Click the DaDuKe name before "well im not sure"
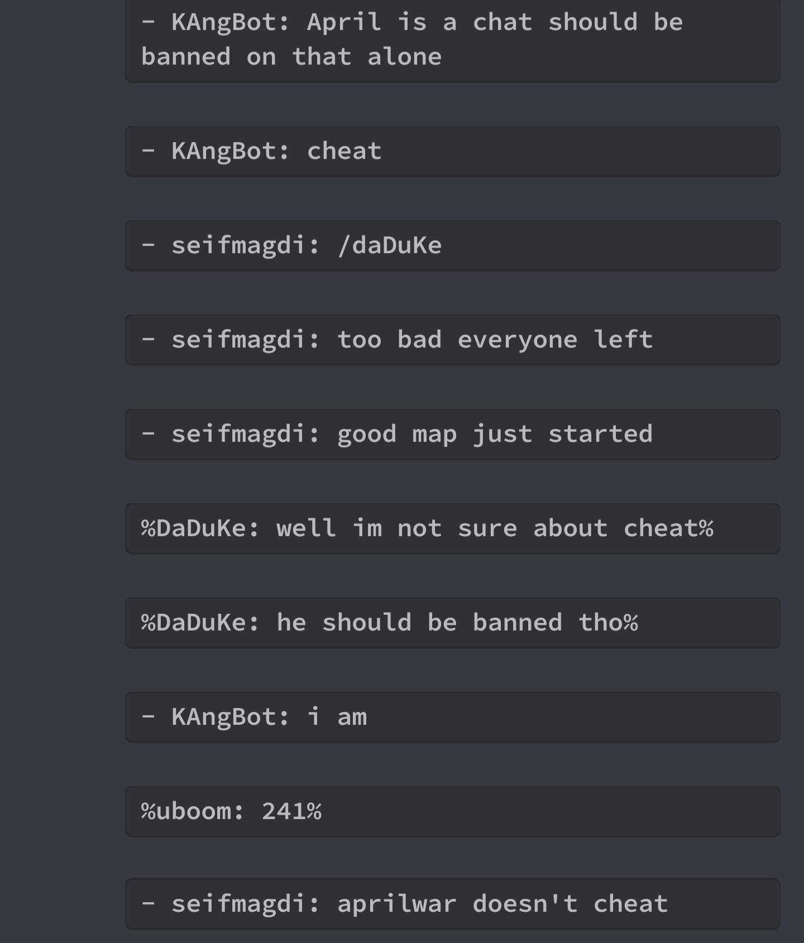804x943 pixels. [201, 528]
